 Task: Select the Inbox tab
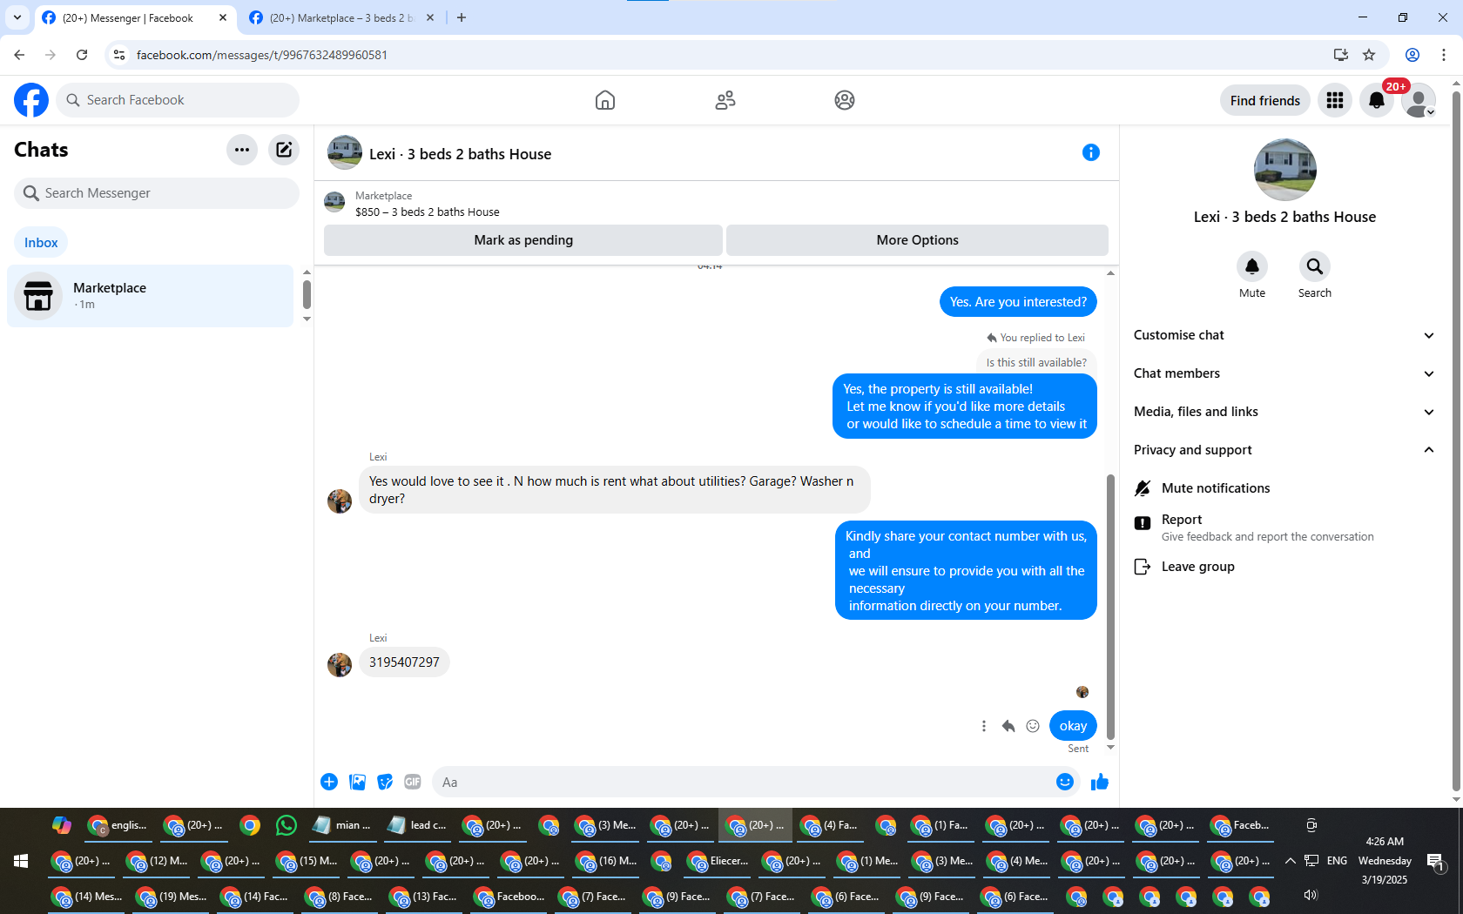[41, 243]
